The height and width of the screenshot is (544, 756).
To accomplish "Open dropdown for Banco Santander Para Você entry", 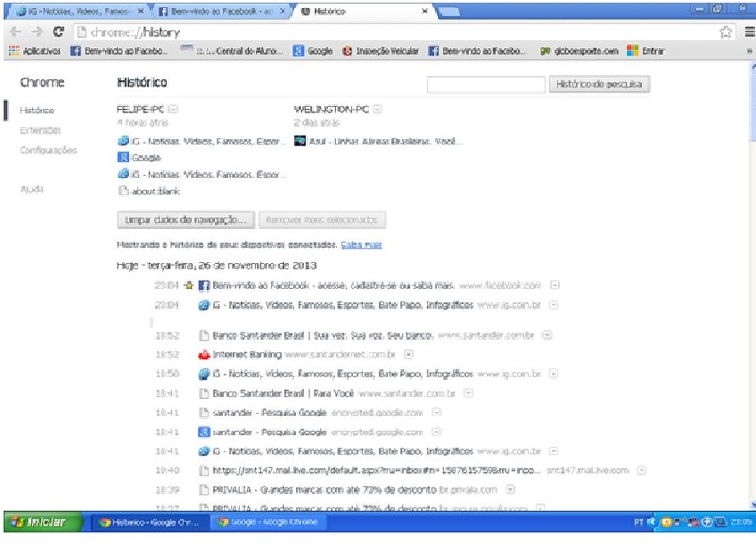I will (x=468, y=393).
